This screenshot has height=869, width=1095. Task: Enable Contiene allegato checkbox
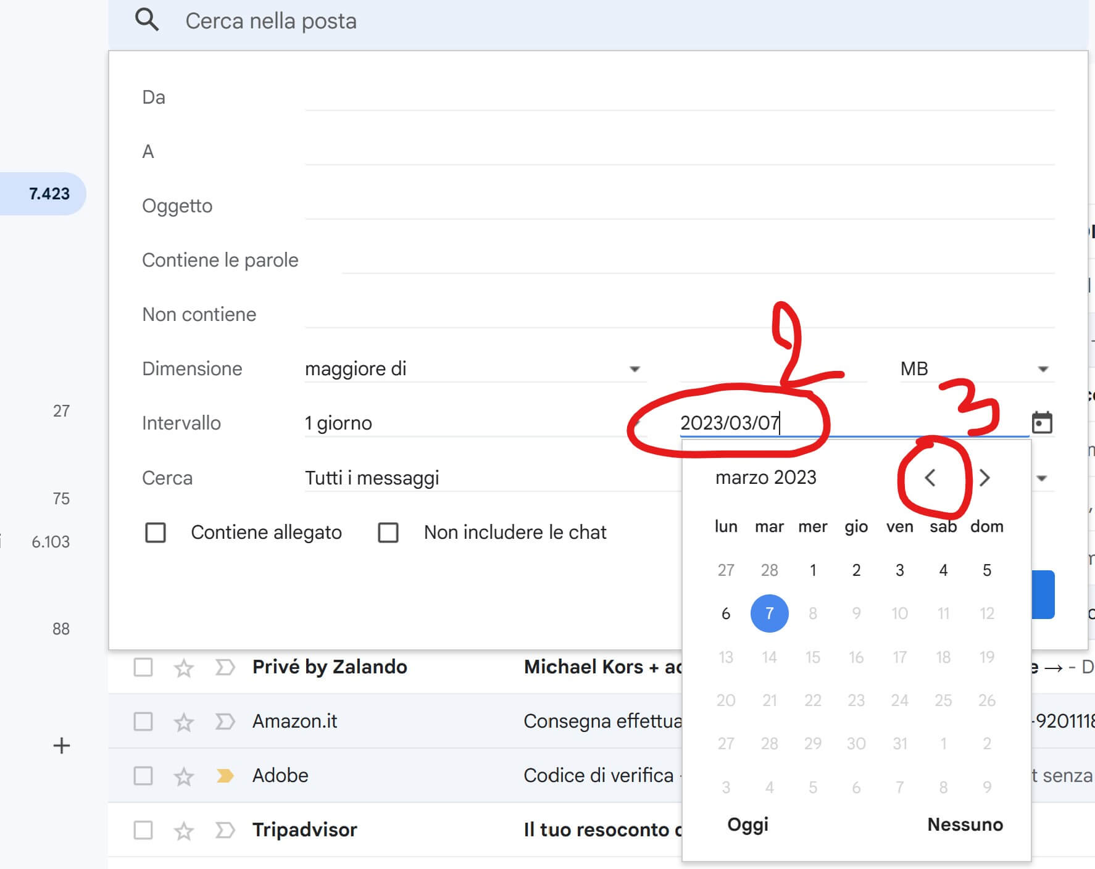point(156,532)
